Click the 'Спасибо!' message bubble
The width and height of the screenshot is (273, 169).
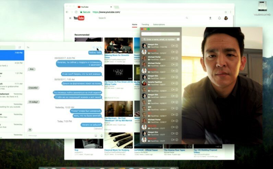(33, 88)
